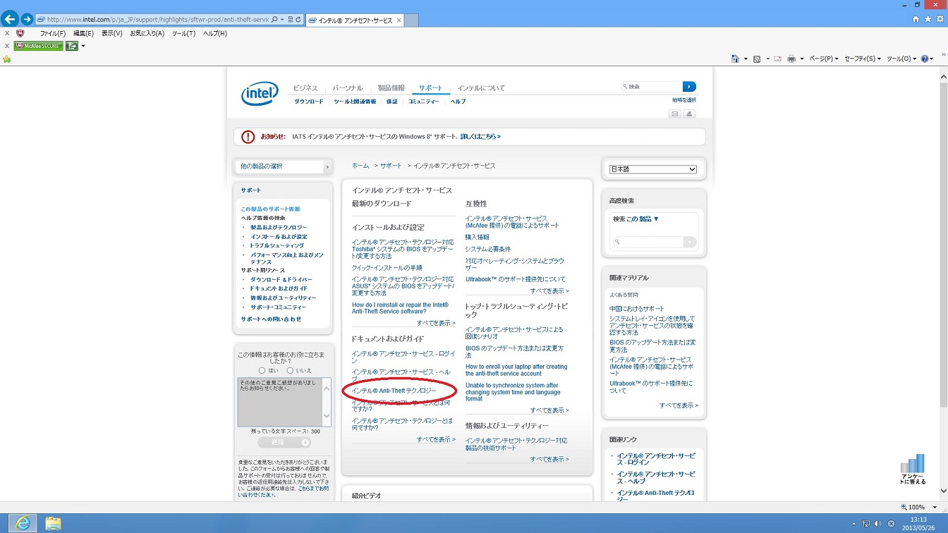Open the ダウンロード sub-navigation link

309,102
